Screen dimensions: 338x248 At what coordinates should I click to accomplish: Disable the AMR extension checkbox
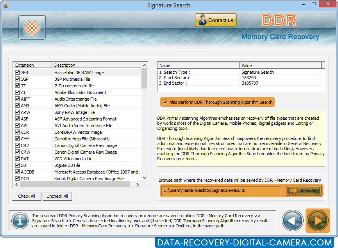18,106
